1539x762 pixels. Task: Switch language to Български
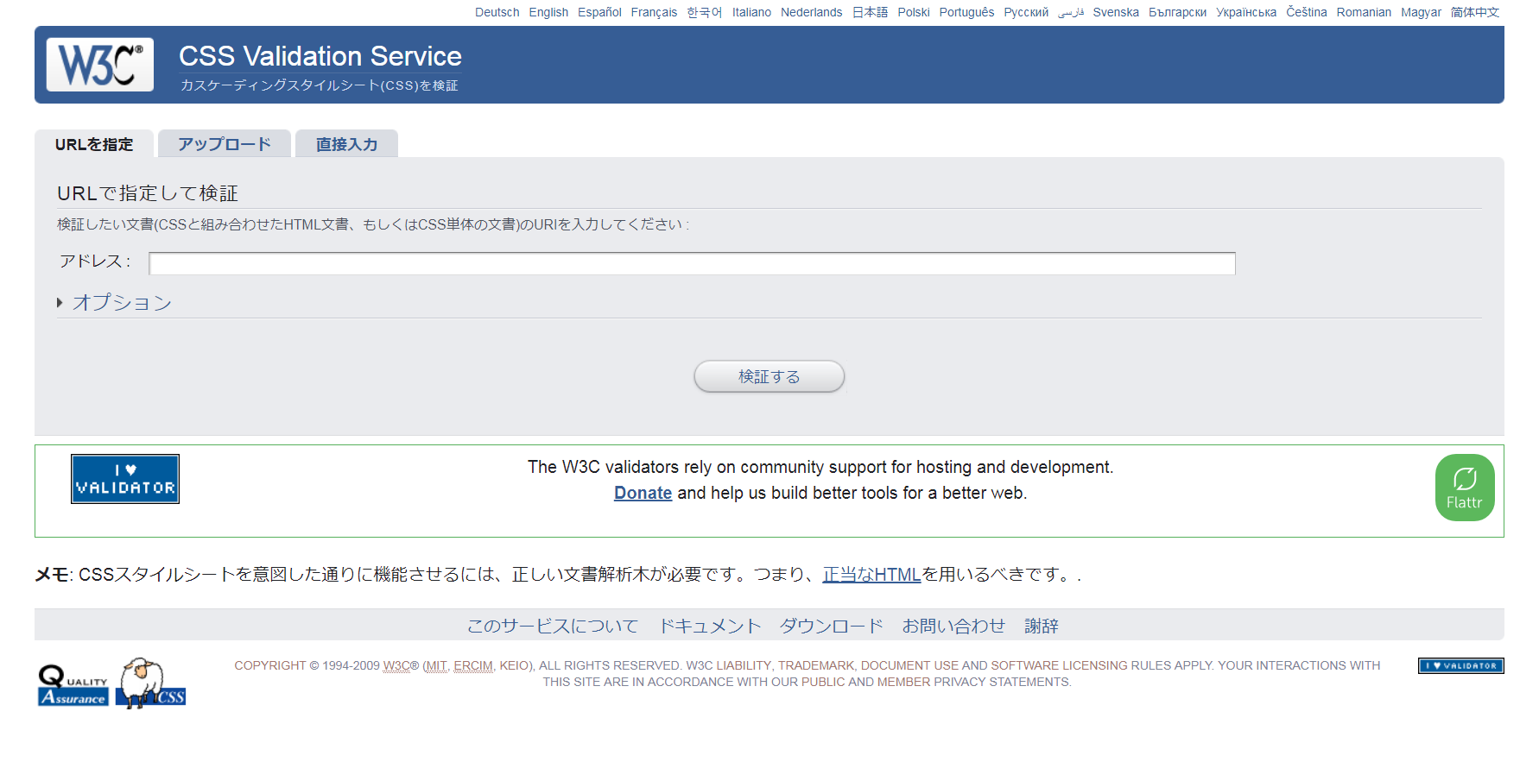[1177, 12]
